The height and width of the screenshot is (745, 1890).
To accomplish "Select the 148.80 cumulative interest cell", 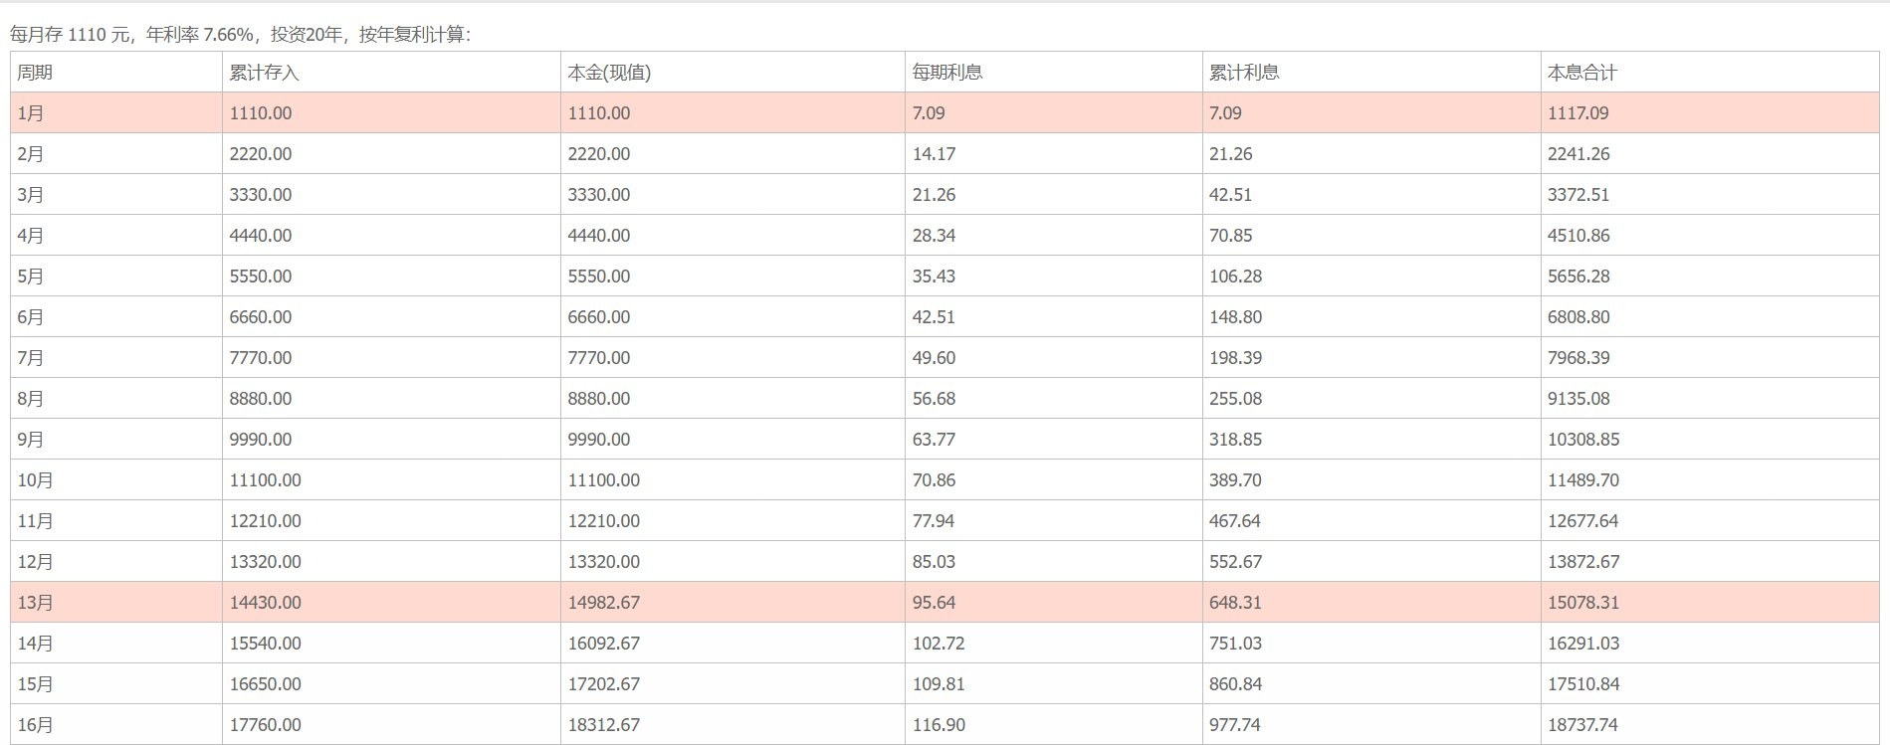I will (x=1371, y=317).
